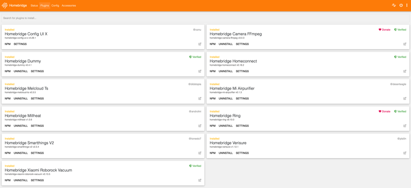Open external link icon for Homebridge Config UI X
The image size is (411, 188).
click(x=200, y=44)
